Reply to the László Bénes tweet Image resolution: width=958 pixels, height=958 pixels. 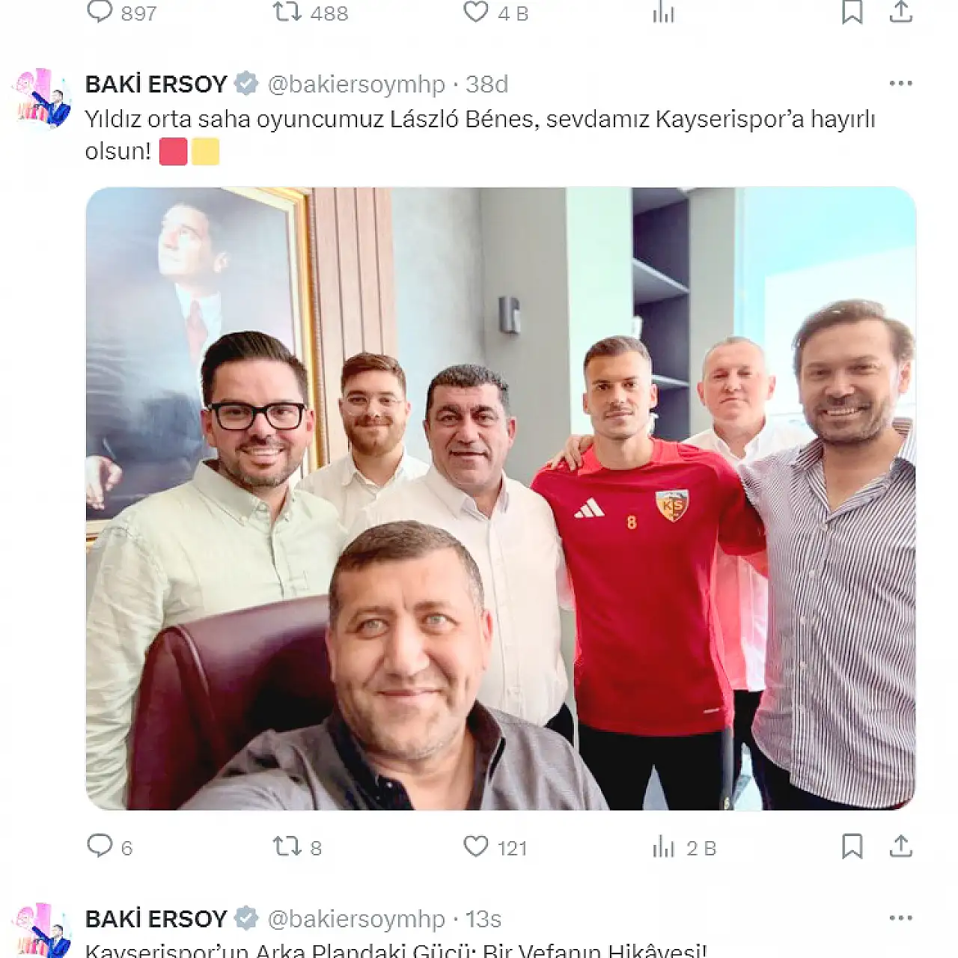click(x=100, y=846)
